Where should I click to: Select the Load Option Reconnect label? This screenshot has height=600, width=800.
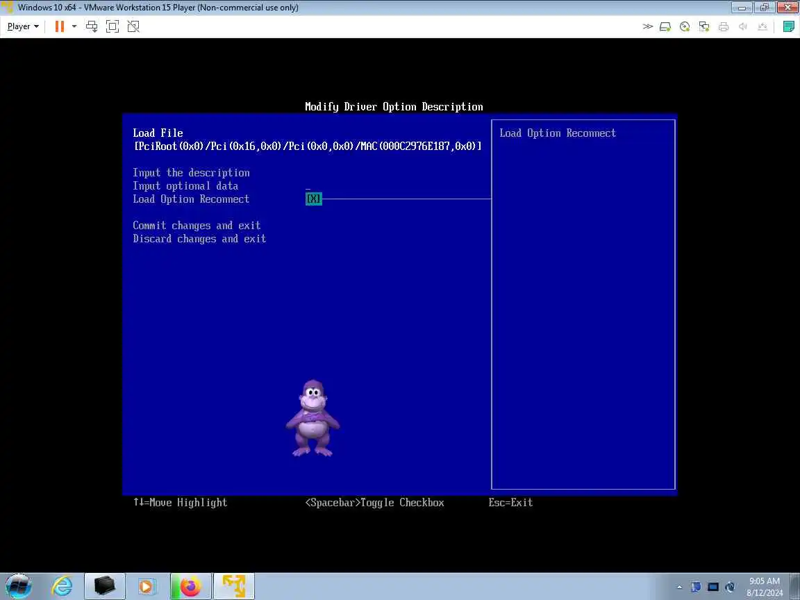(x=192, y=199)
